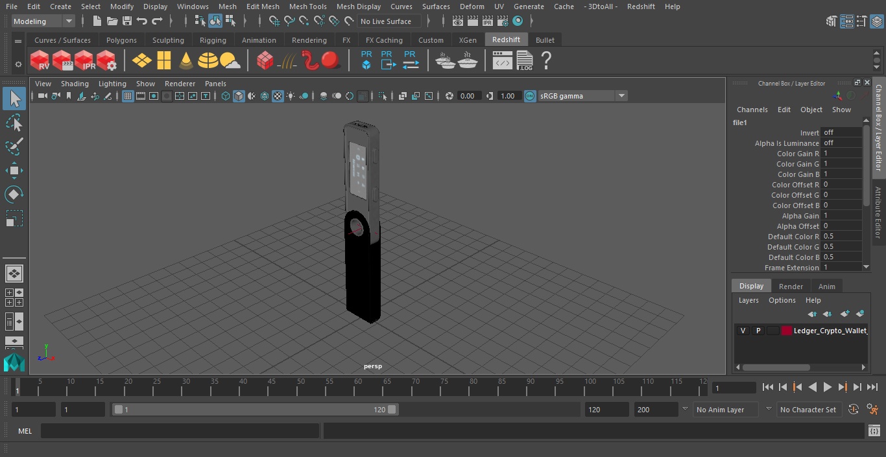Open the Redshift log file icon
Image resolution: width=886 pixels, height=457 pixels.
(524, 61)
